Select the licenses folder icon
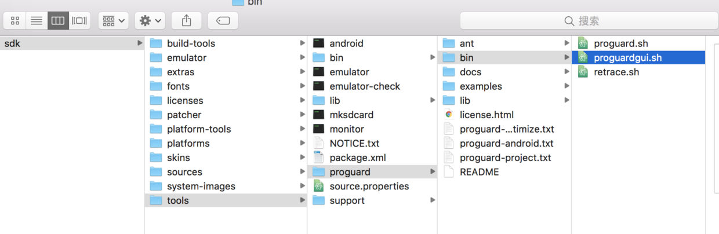 (x=155, y=101)
